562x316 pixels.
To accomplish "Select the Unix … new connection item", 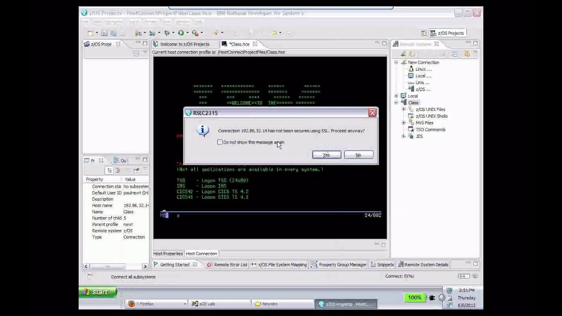I will click(x=419, y=83).
